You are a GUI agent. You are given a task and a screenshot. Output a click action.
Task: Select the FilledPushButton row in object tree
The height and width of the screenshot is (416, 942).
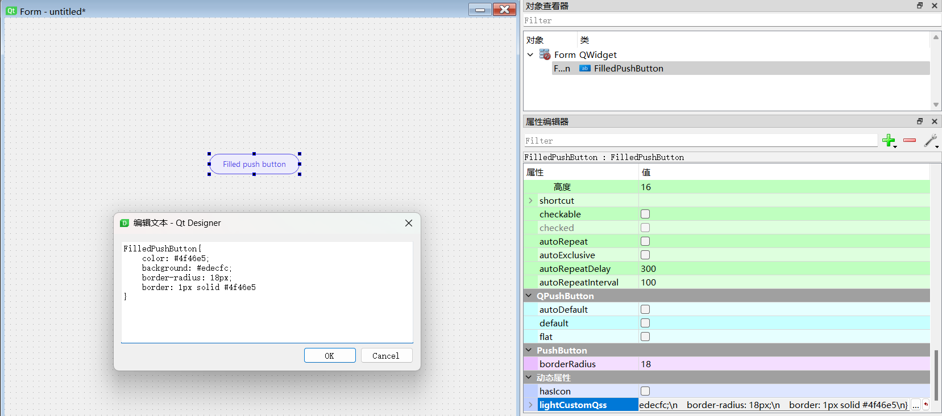(628, 69)
